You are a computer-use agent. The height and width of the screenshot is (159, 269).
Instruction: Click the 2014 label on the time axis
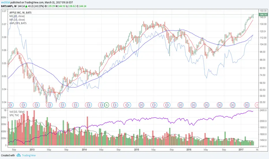[84, 149]
